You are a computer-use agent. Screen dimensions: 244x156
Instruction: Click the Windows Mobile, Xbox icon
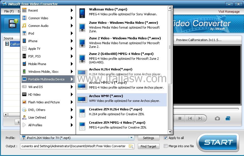pyautogui.click(x=24, y=72)
